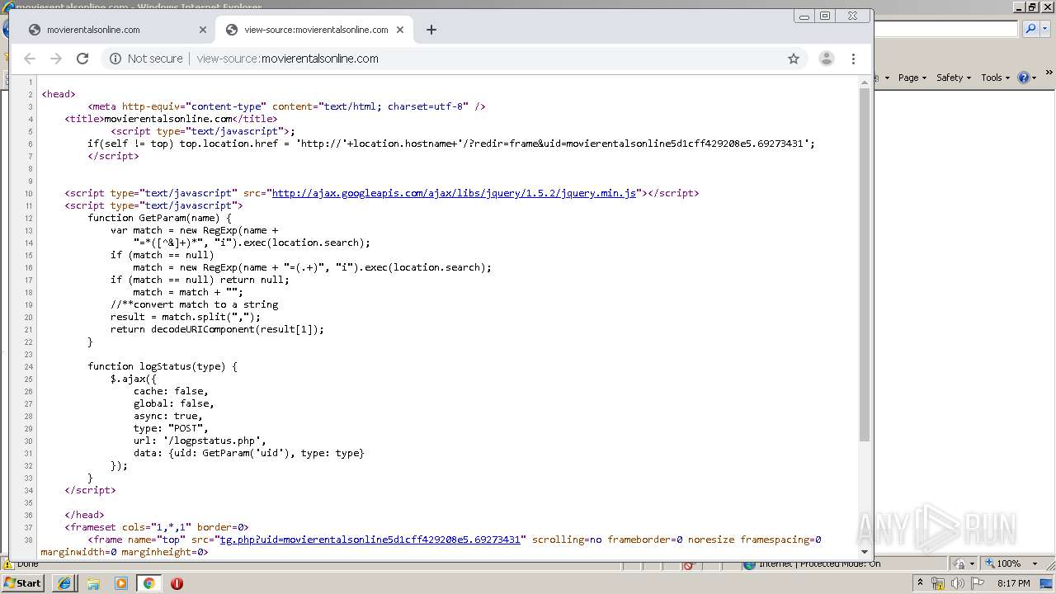Close the view-source tab
The image size is (1056, 594).
click(400, 30)
